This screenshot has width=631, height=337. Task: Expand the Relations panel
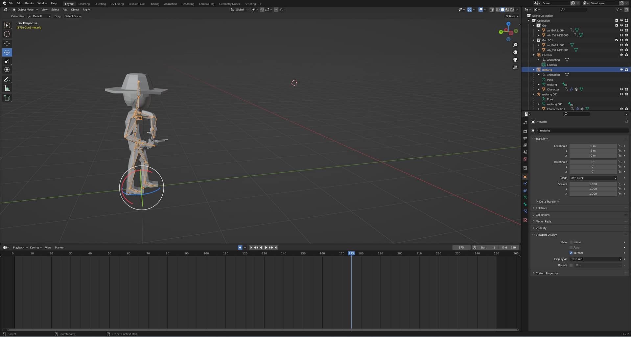tap(541, 208)
